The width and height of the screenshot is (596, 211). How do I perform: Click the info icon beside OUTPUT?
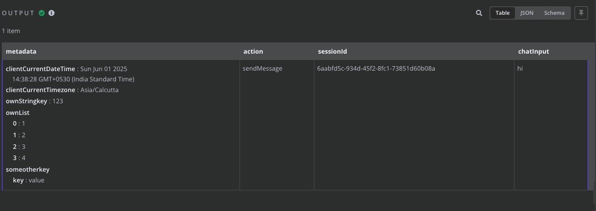[x=51, y=13]
